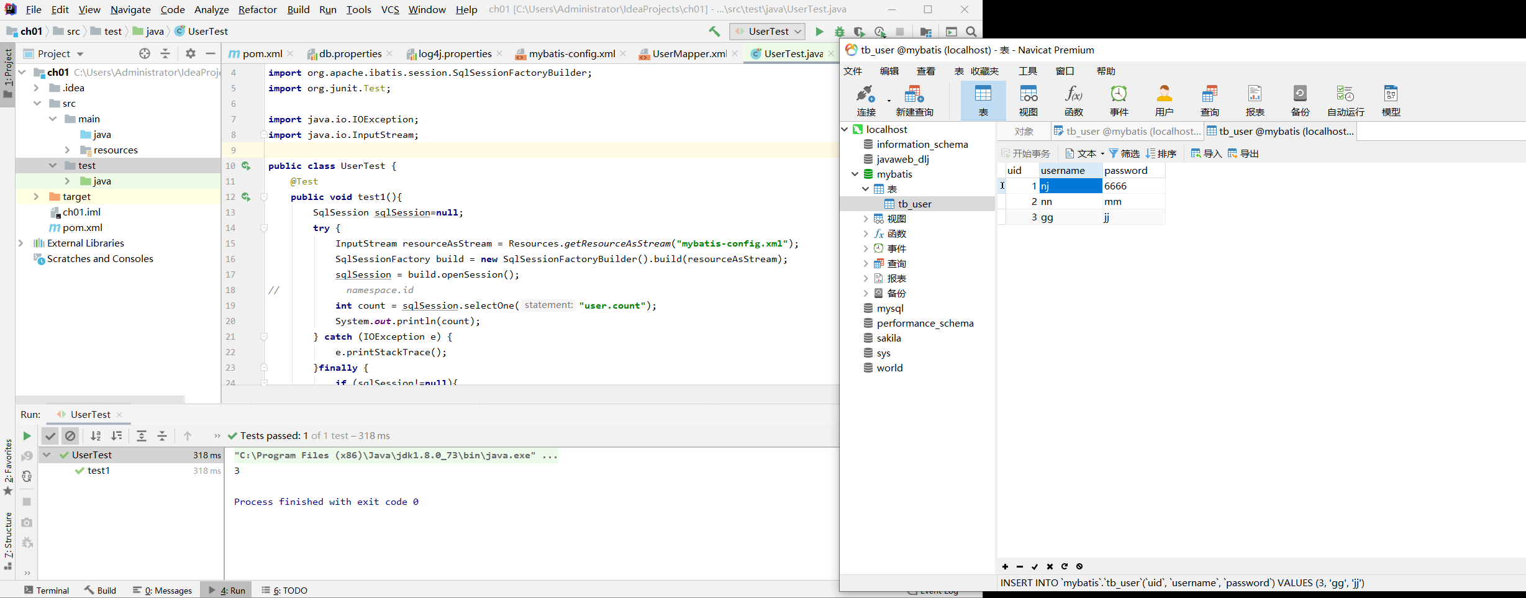
Task: Open 文本 dropdown in Navicat table toolbar
Action: (x=1085, y=153)
